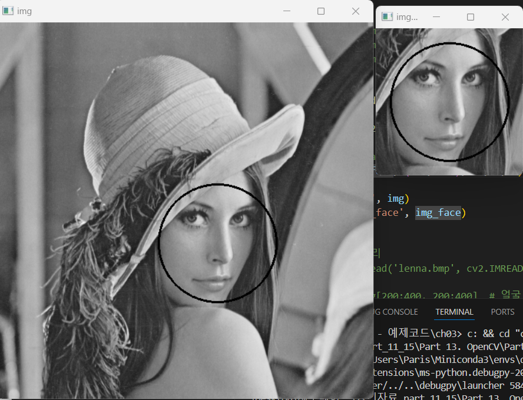Open the PORTS panel tab
The height and width of the screenshot is (400, 523).
pos(502,312)
